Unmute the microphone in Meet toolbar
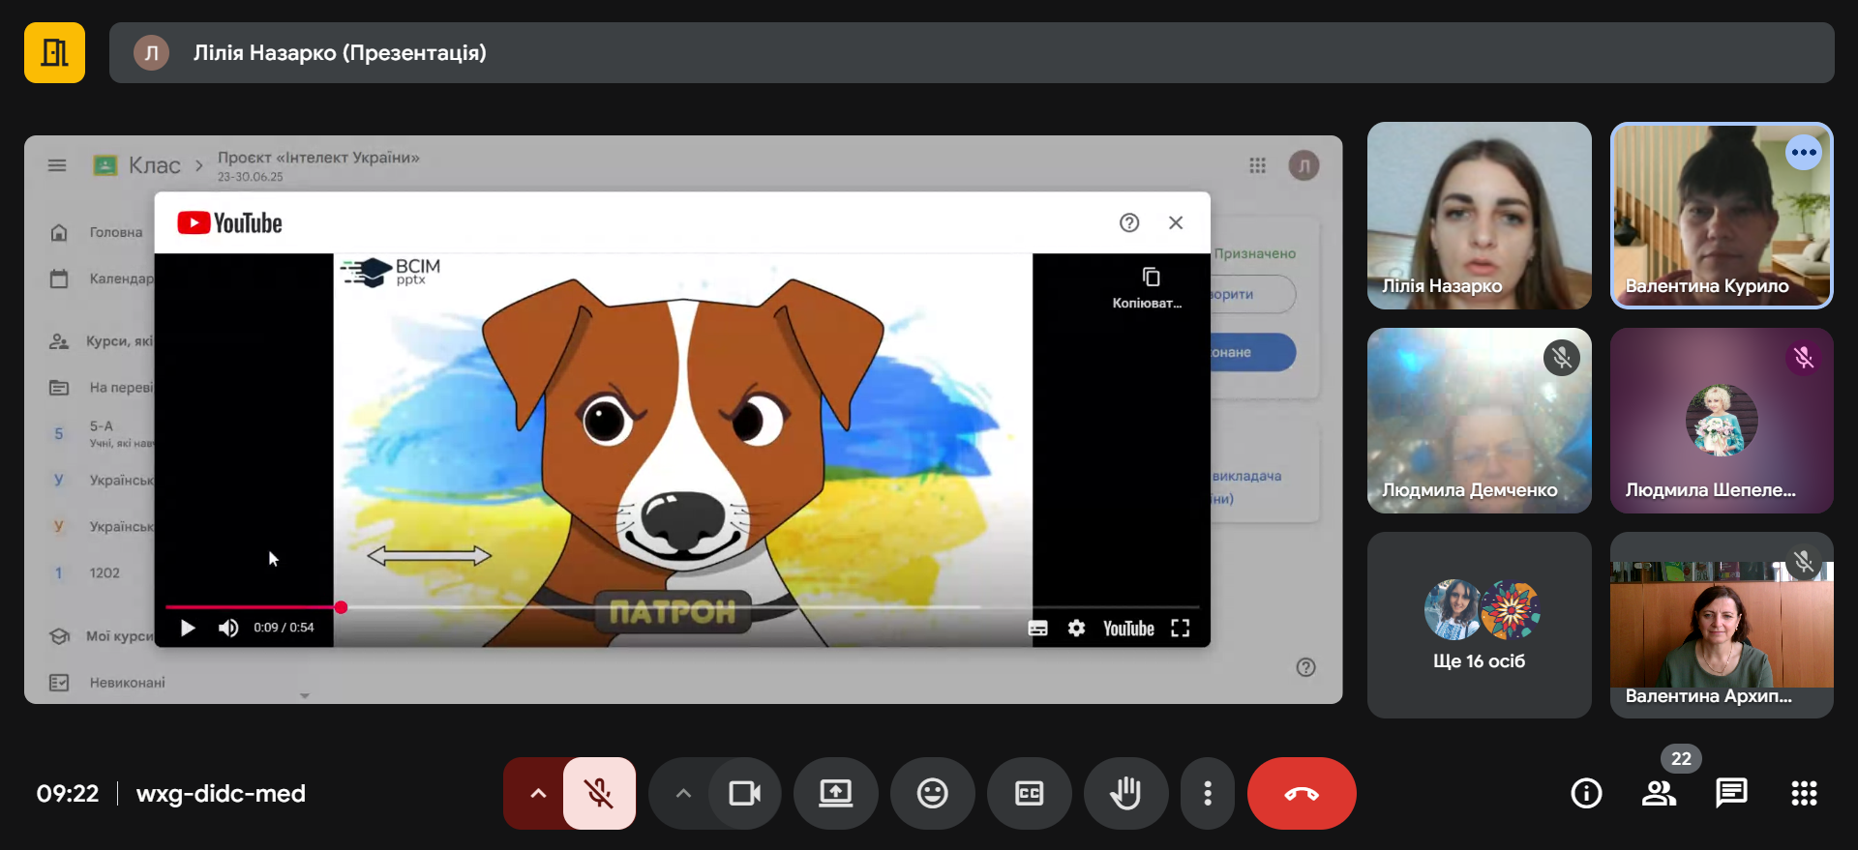The height and width of the screenshot is (850, 1858). [599, 793]
